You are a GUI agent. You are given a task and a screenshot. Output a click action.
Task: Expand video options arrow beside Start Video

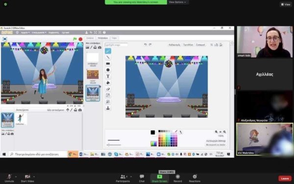[x=34, y=177]
